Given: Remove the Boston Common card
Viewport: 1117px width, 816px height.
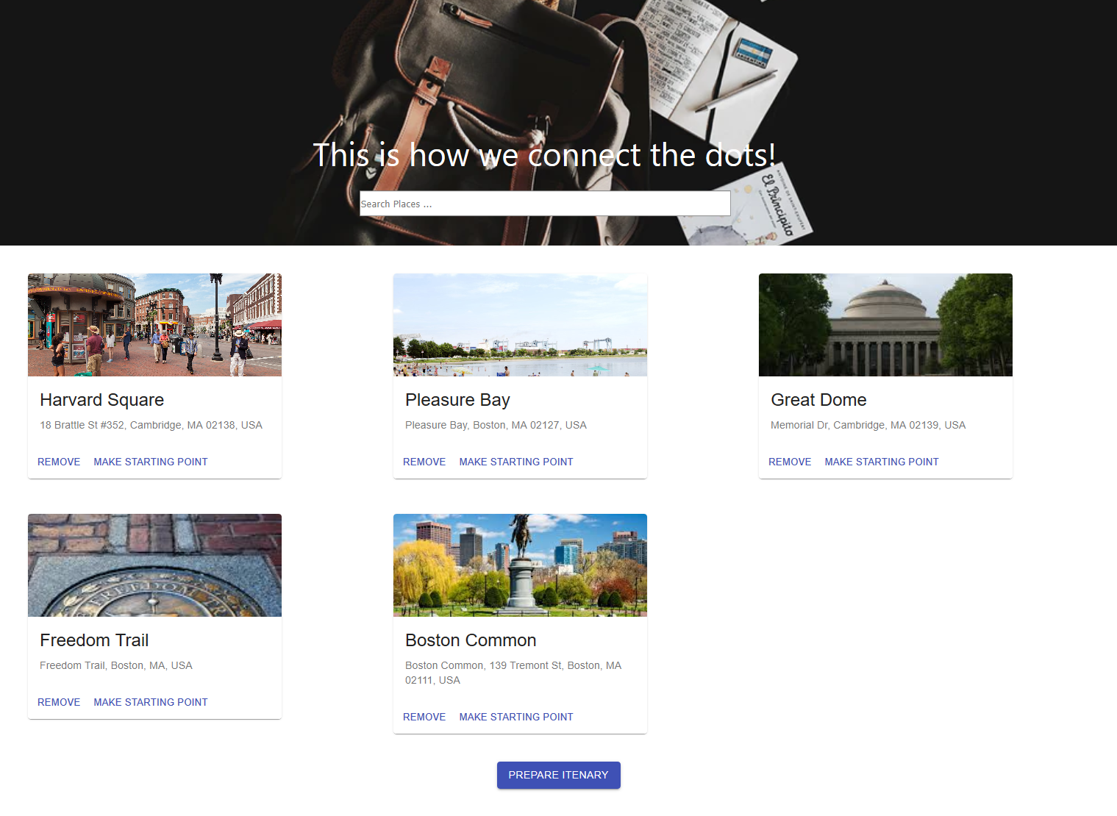Looking at the screenshot, I should (424, 717).
